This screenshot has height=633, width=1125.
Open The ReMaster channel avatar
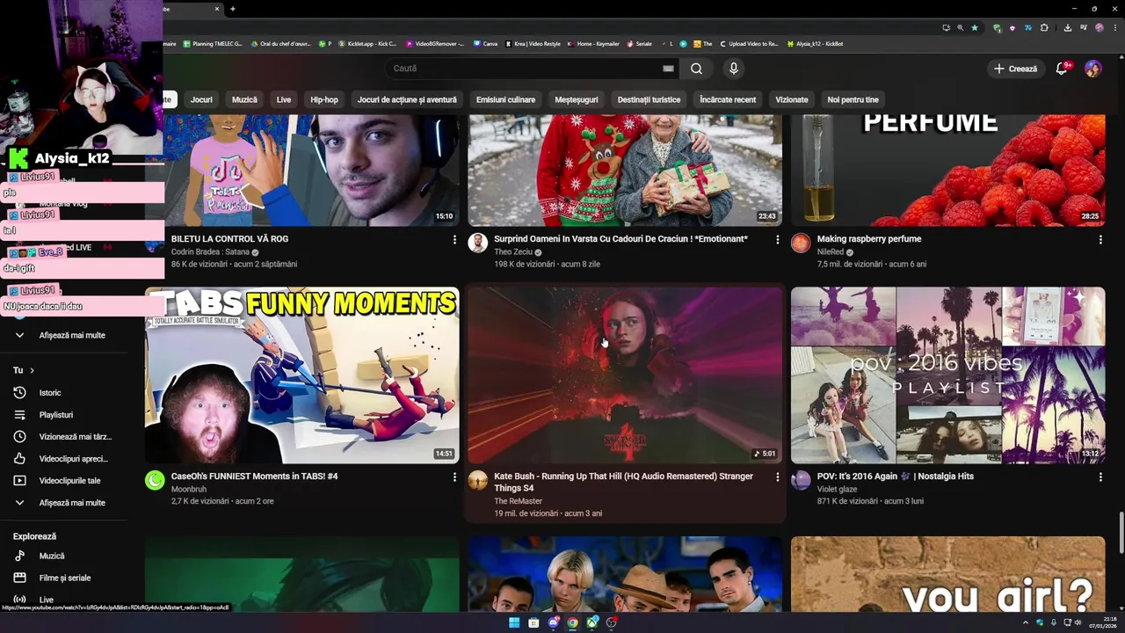(477, 480)
